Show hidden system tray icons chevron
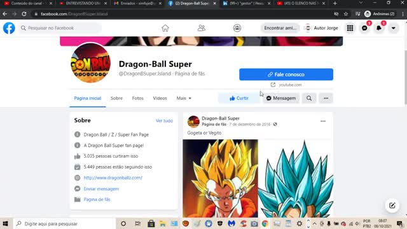 (x=314, y=223)
